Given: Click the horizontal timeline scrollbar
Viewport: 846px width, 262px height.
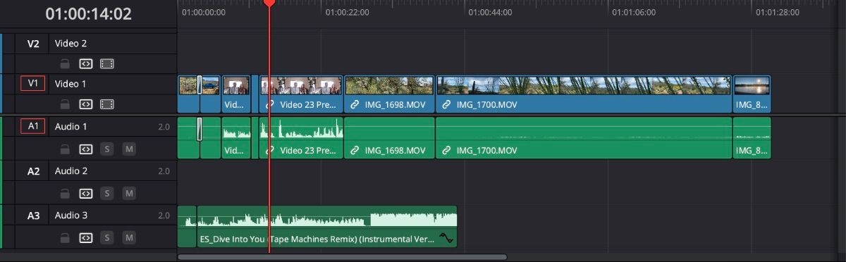Looking at the screenshot, I should [342, 257].
